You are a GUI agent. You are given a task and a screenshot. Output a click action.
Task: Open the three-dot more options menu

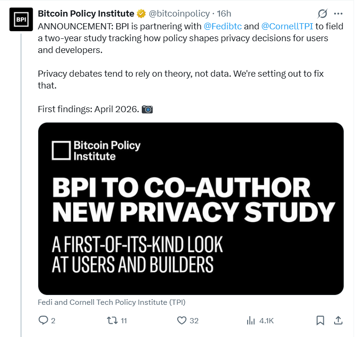[338, 14]
